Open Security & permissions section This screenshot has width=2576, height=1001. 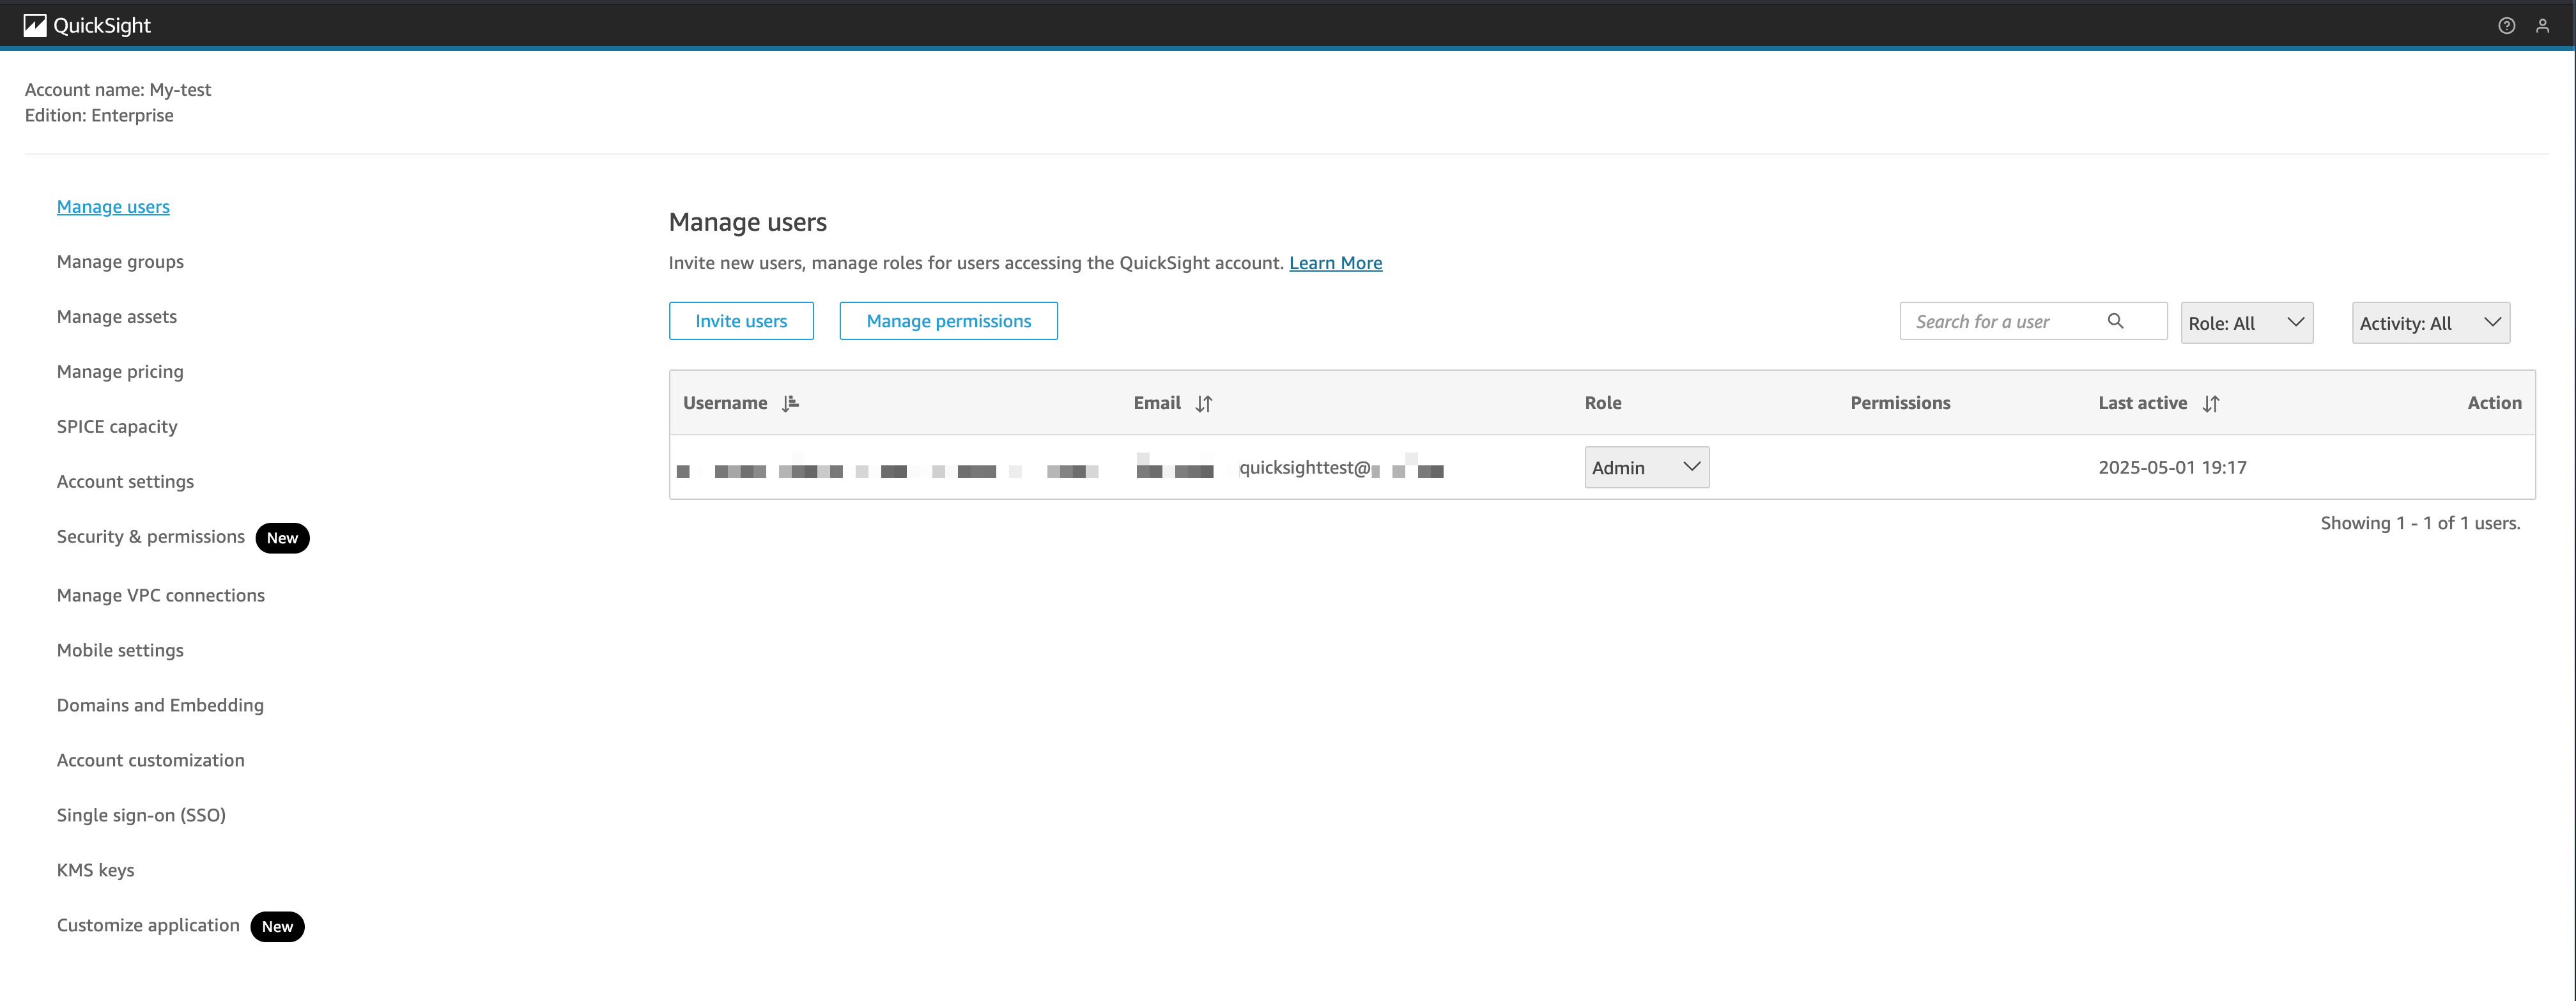pos(151,536)
